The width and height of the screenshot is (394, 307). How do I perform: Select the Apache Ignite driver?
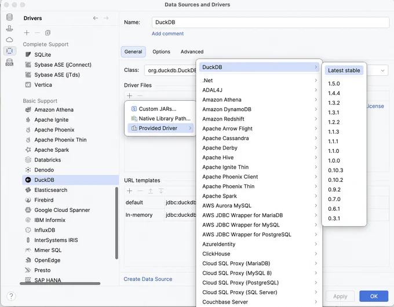click(70, 120)
